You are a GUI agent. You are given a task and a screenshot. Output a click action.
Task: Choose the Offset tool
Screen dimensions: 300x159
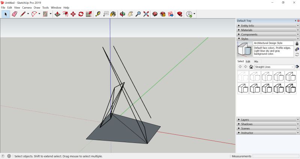pyautogui.click(x=65, y=14)
